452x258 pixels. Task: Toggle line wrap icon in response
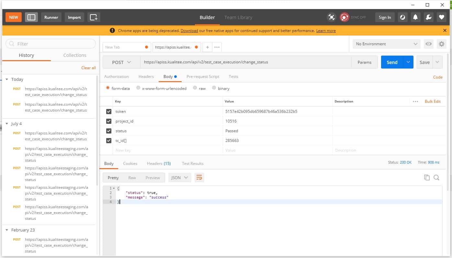[199, 177]
